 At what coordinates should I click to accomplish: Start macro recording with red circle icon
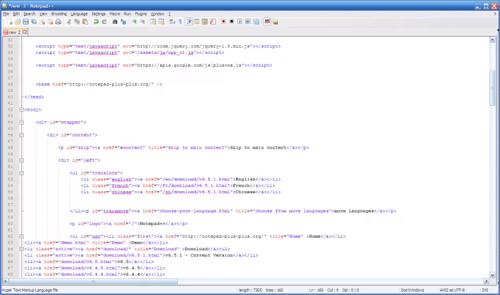(x=223, y=21)
